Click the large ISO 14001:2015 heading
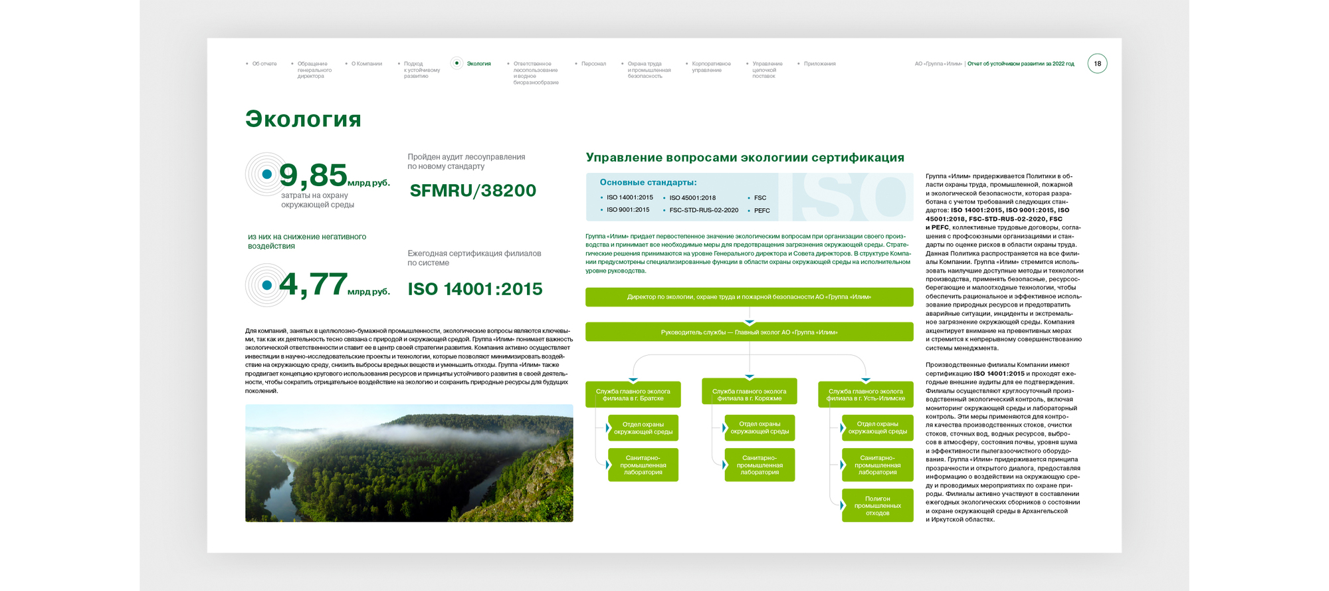The height and width of the screenshot is (591, 1329). [475, 289]
